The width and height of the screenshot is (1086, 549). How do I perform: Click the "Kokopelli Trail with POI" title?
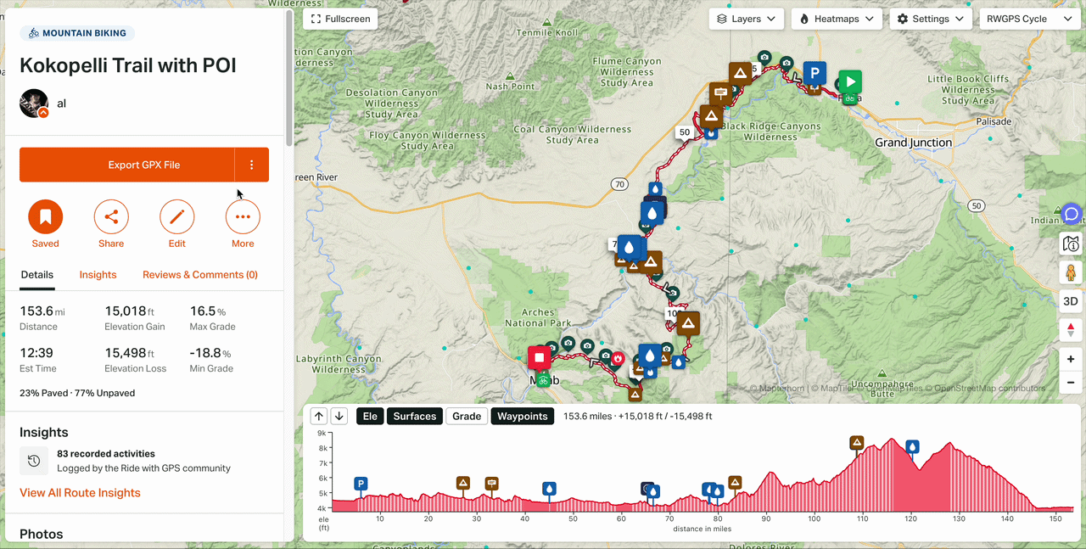coord(128,66)
